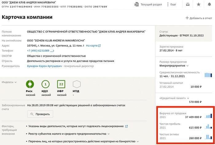Click the registration date 27.02.2014 · 8 лет

coord(171,50)
